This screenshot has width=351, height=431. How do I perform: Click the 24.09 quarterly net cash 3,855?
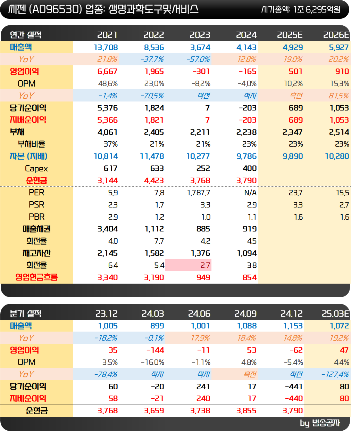pyautogui.click(x=246, y=411)
